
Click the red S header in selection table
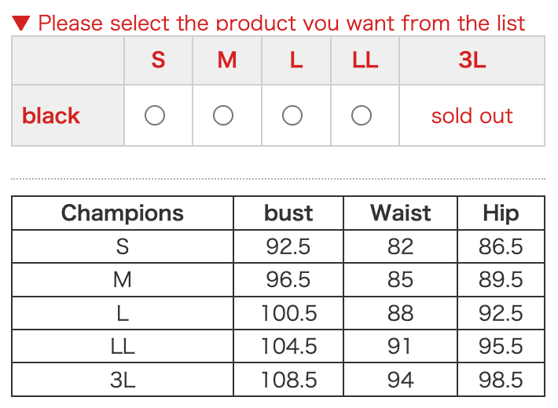pyautogui.click(x=158, y=60)
